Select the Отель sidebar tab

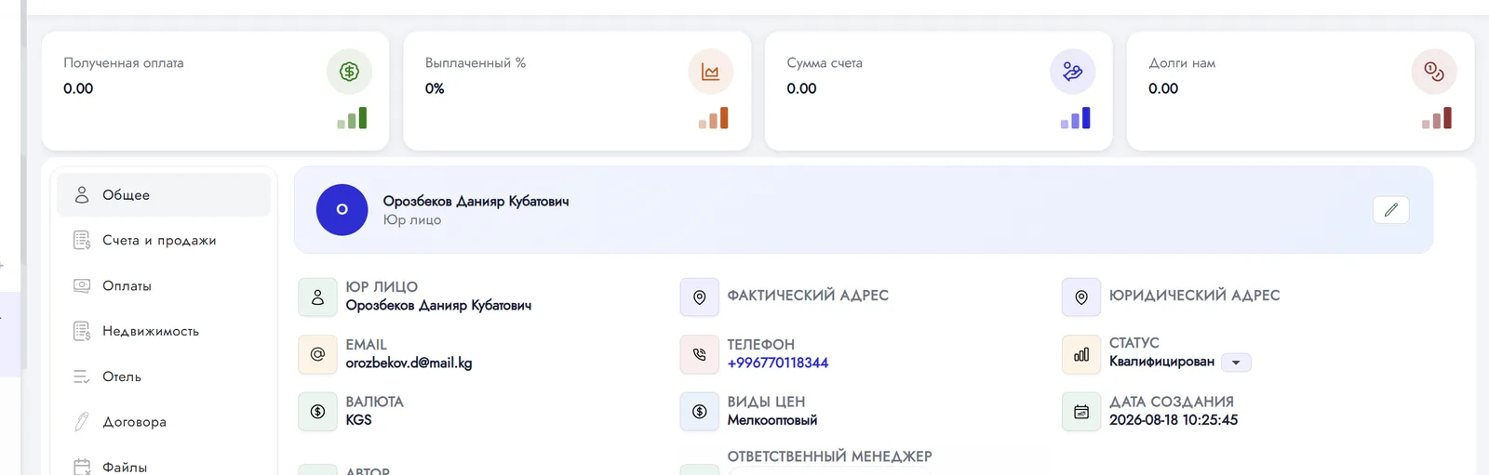(x=164, y=376)
